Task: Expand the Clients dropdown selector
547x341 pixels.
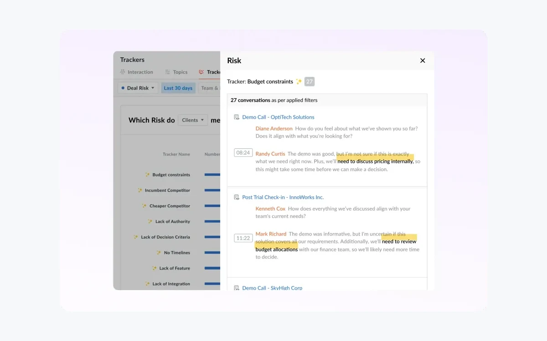Action: point(193,120)
